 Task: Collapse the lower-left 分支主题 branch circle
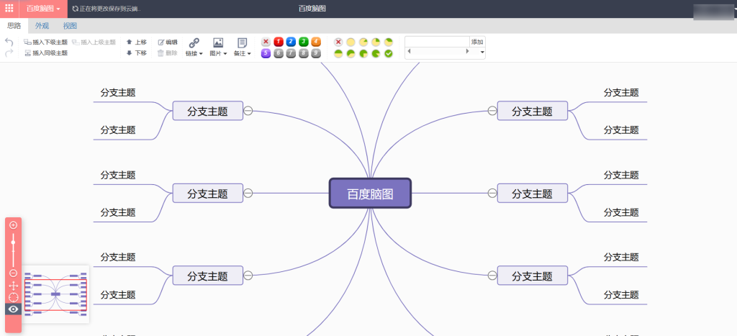(248, 276)
